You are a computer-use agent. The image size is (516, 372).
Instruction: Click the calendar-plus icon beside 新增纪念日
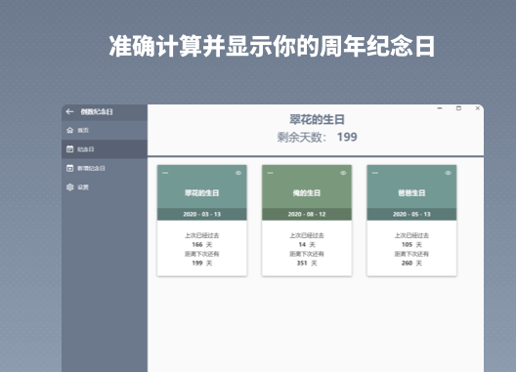click(69, 168)
